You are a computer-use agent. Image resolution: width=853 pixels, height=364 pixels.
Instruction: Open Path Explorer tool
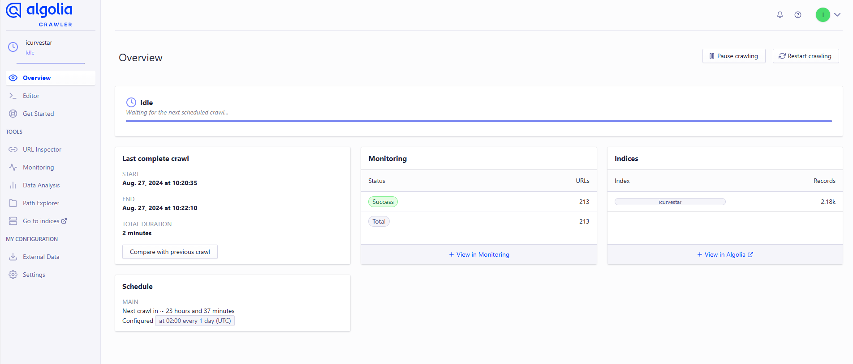41,203
